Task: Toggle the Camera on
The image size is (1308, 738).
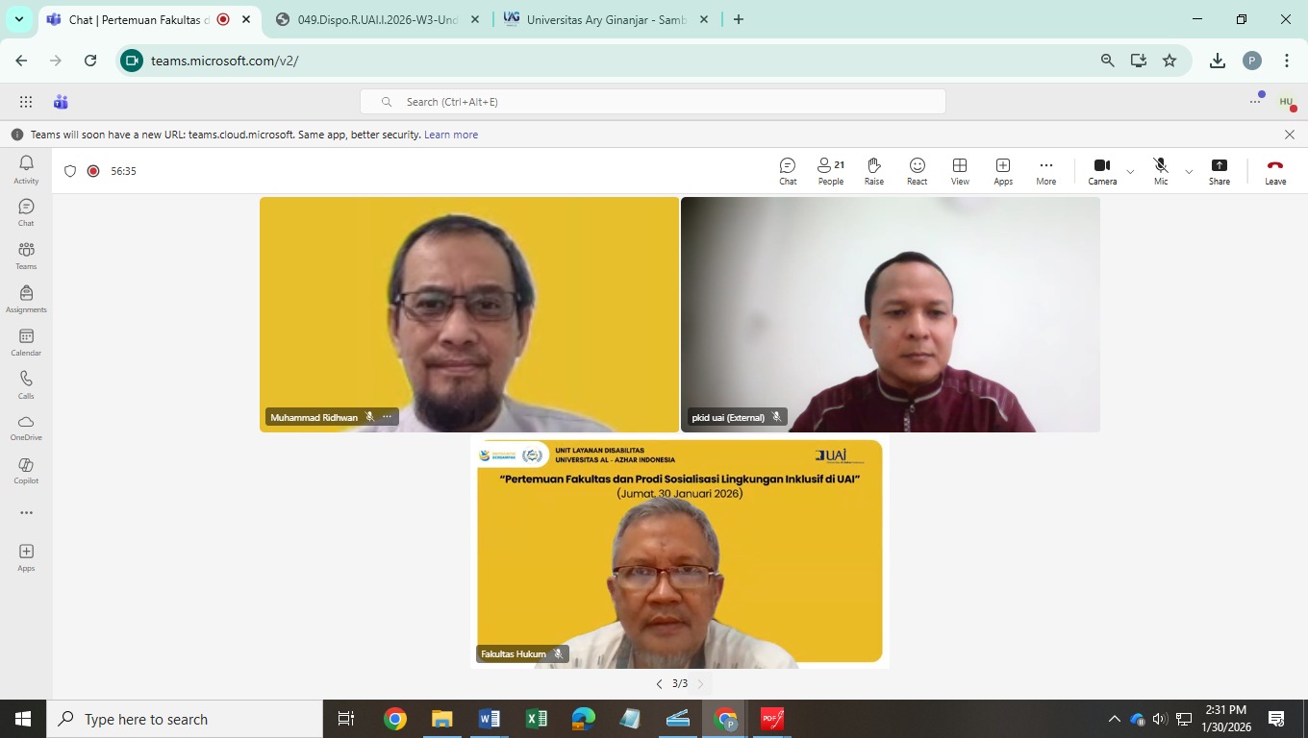Action: point(1102,171)
